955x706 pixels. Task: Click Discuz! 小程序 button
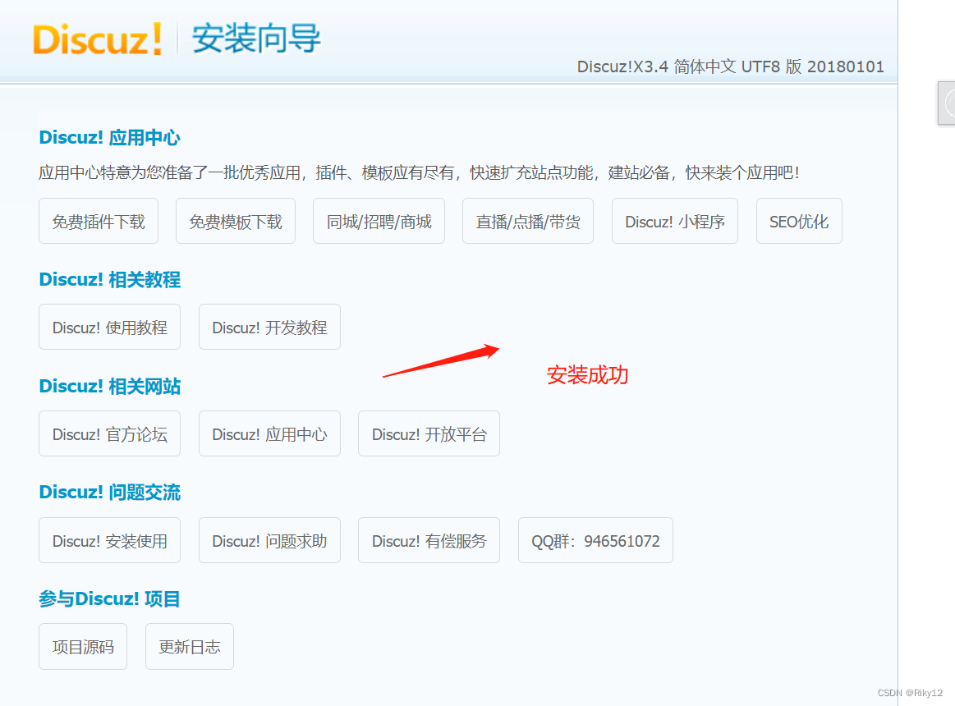(x=675, y=221)
